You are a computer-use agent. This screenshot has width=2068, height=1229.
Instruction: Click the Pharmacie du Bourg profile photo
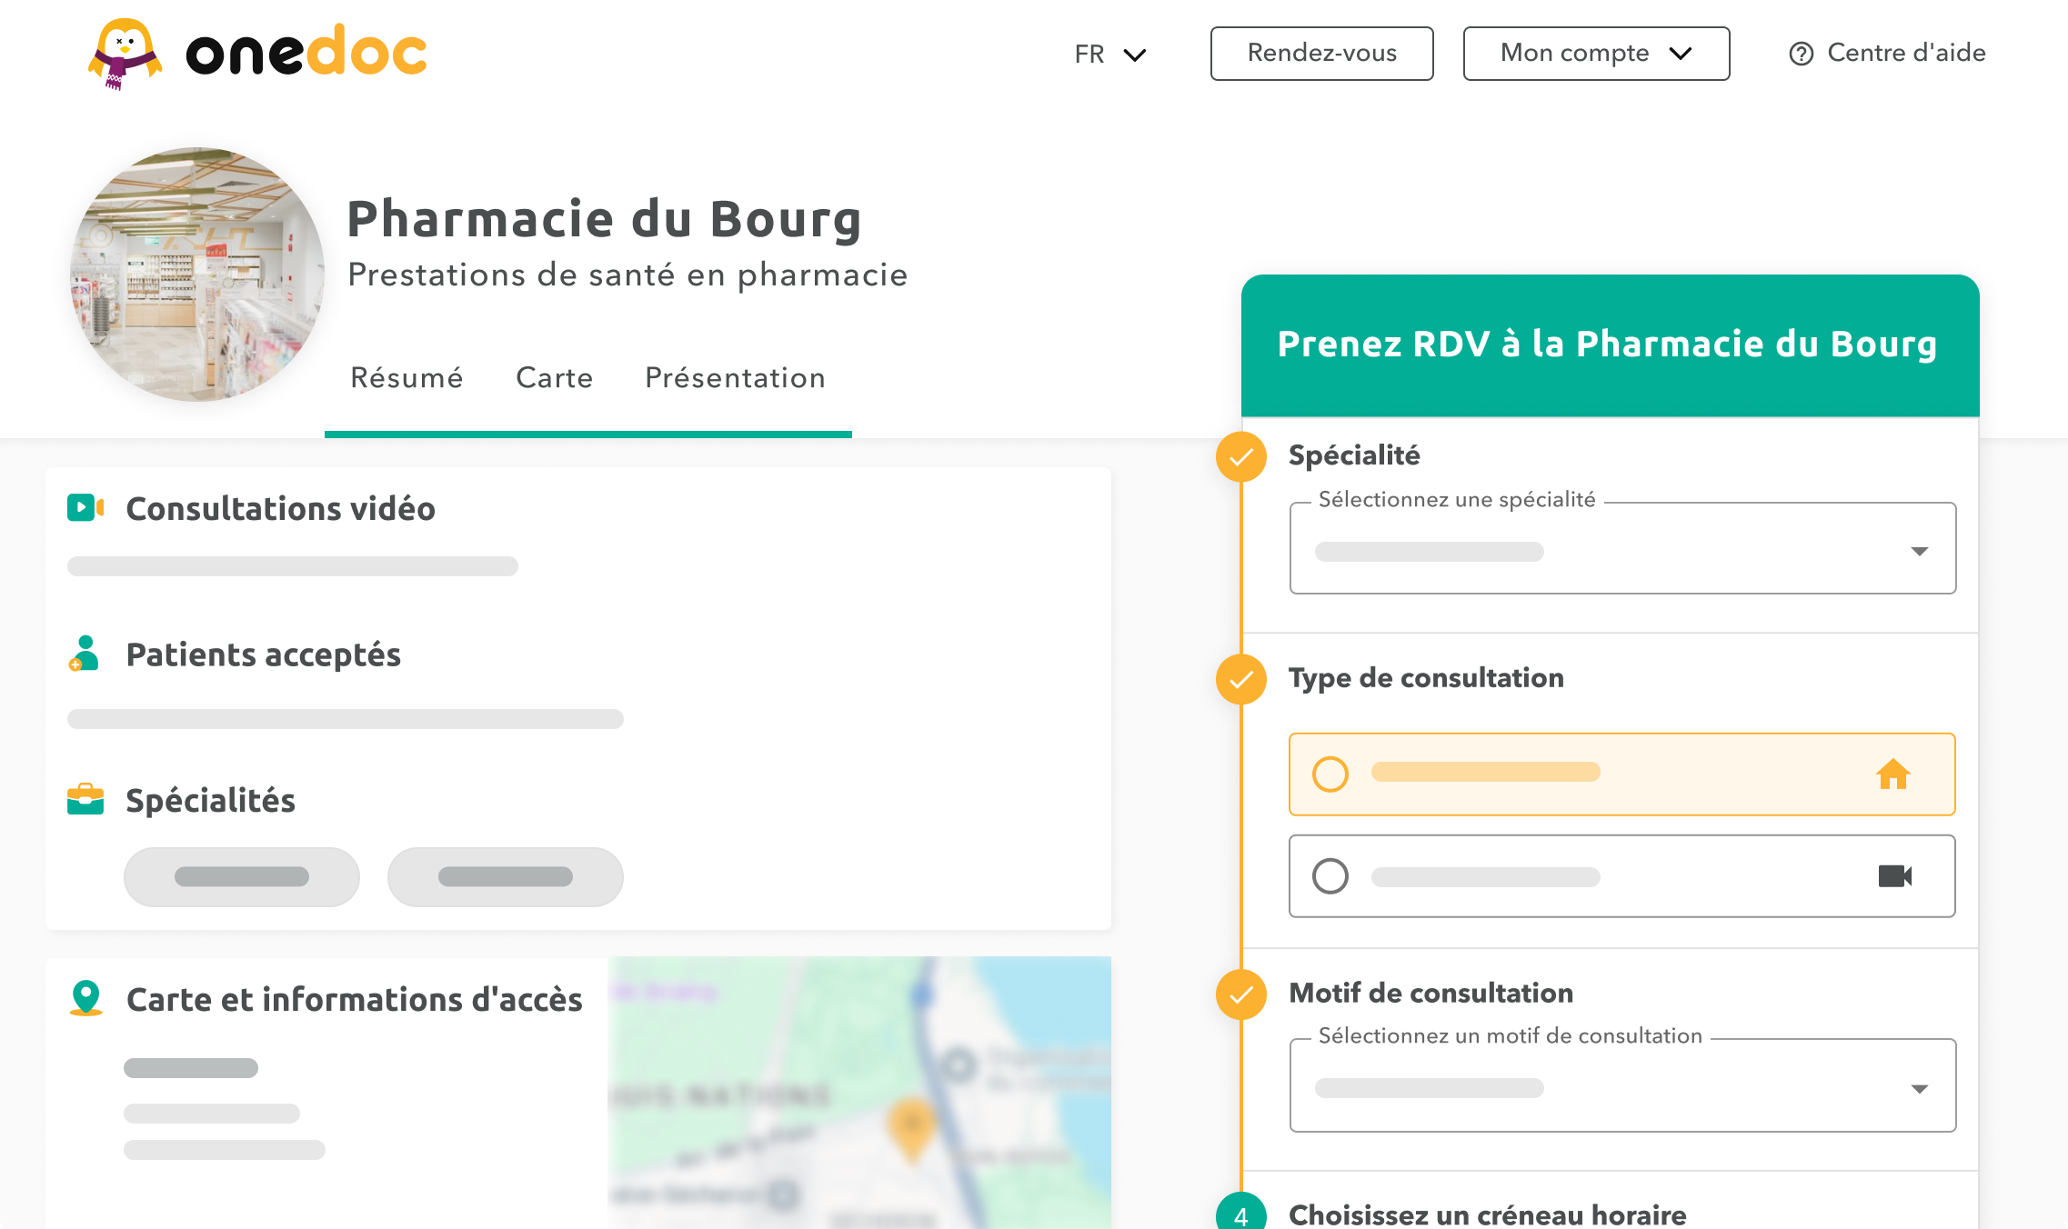pyautogui.click(x=197, y=275)
